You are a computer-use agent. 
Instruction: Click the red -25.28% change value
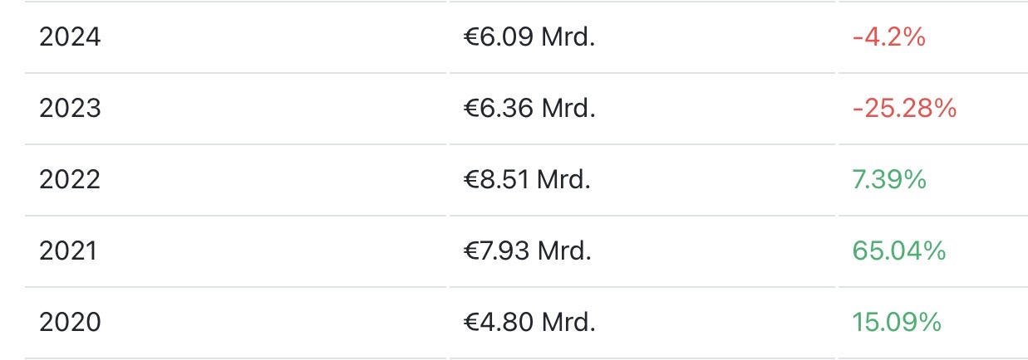click(904, 109)
